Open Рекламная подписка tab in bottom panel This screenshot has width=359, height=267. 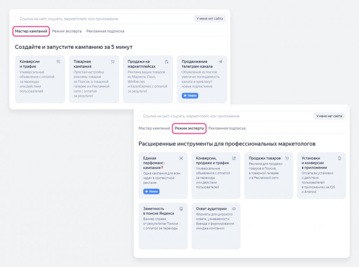(x=227, y=128)
